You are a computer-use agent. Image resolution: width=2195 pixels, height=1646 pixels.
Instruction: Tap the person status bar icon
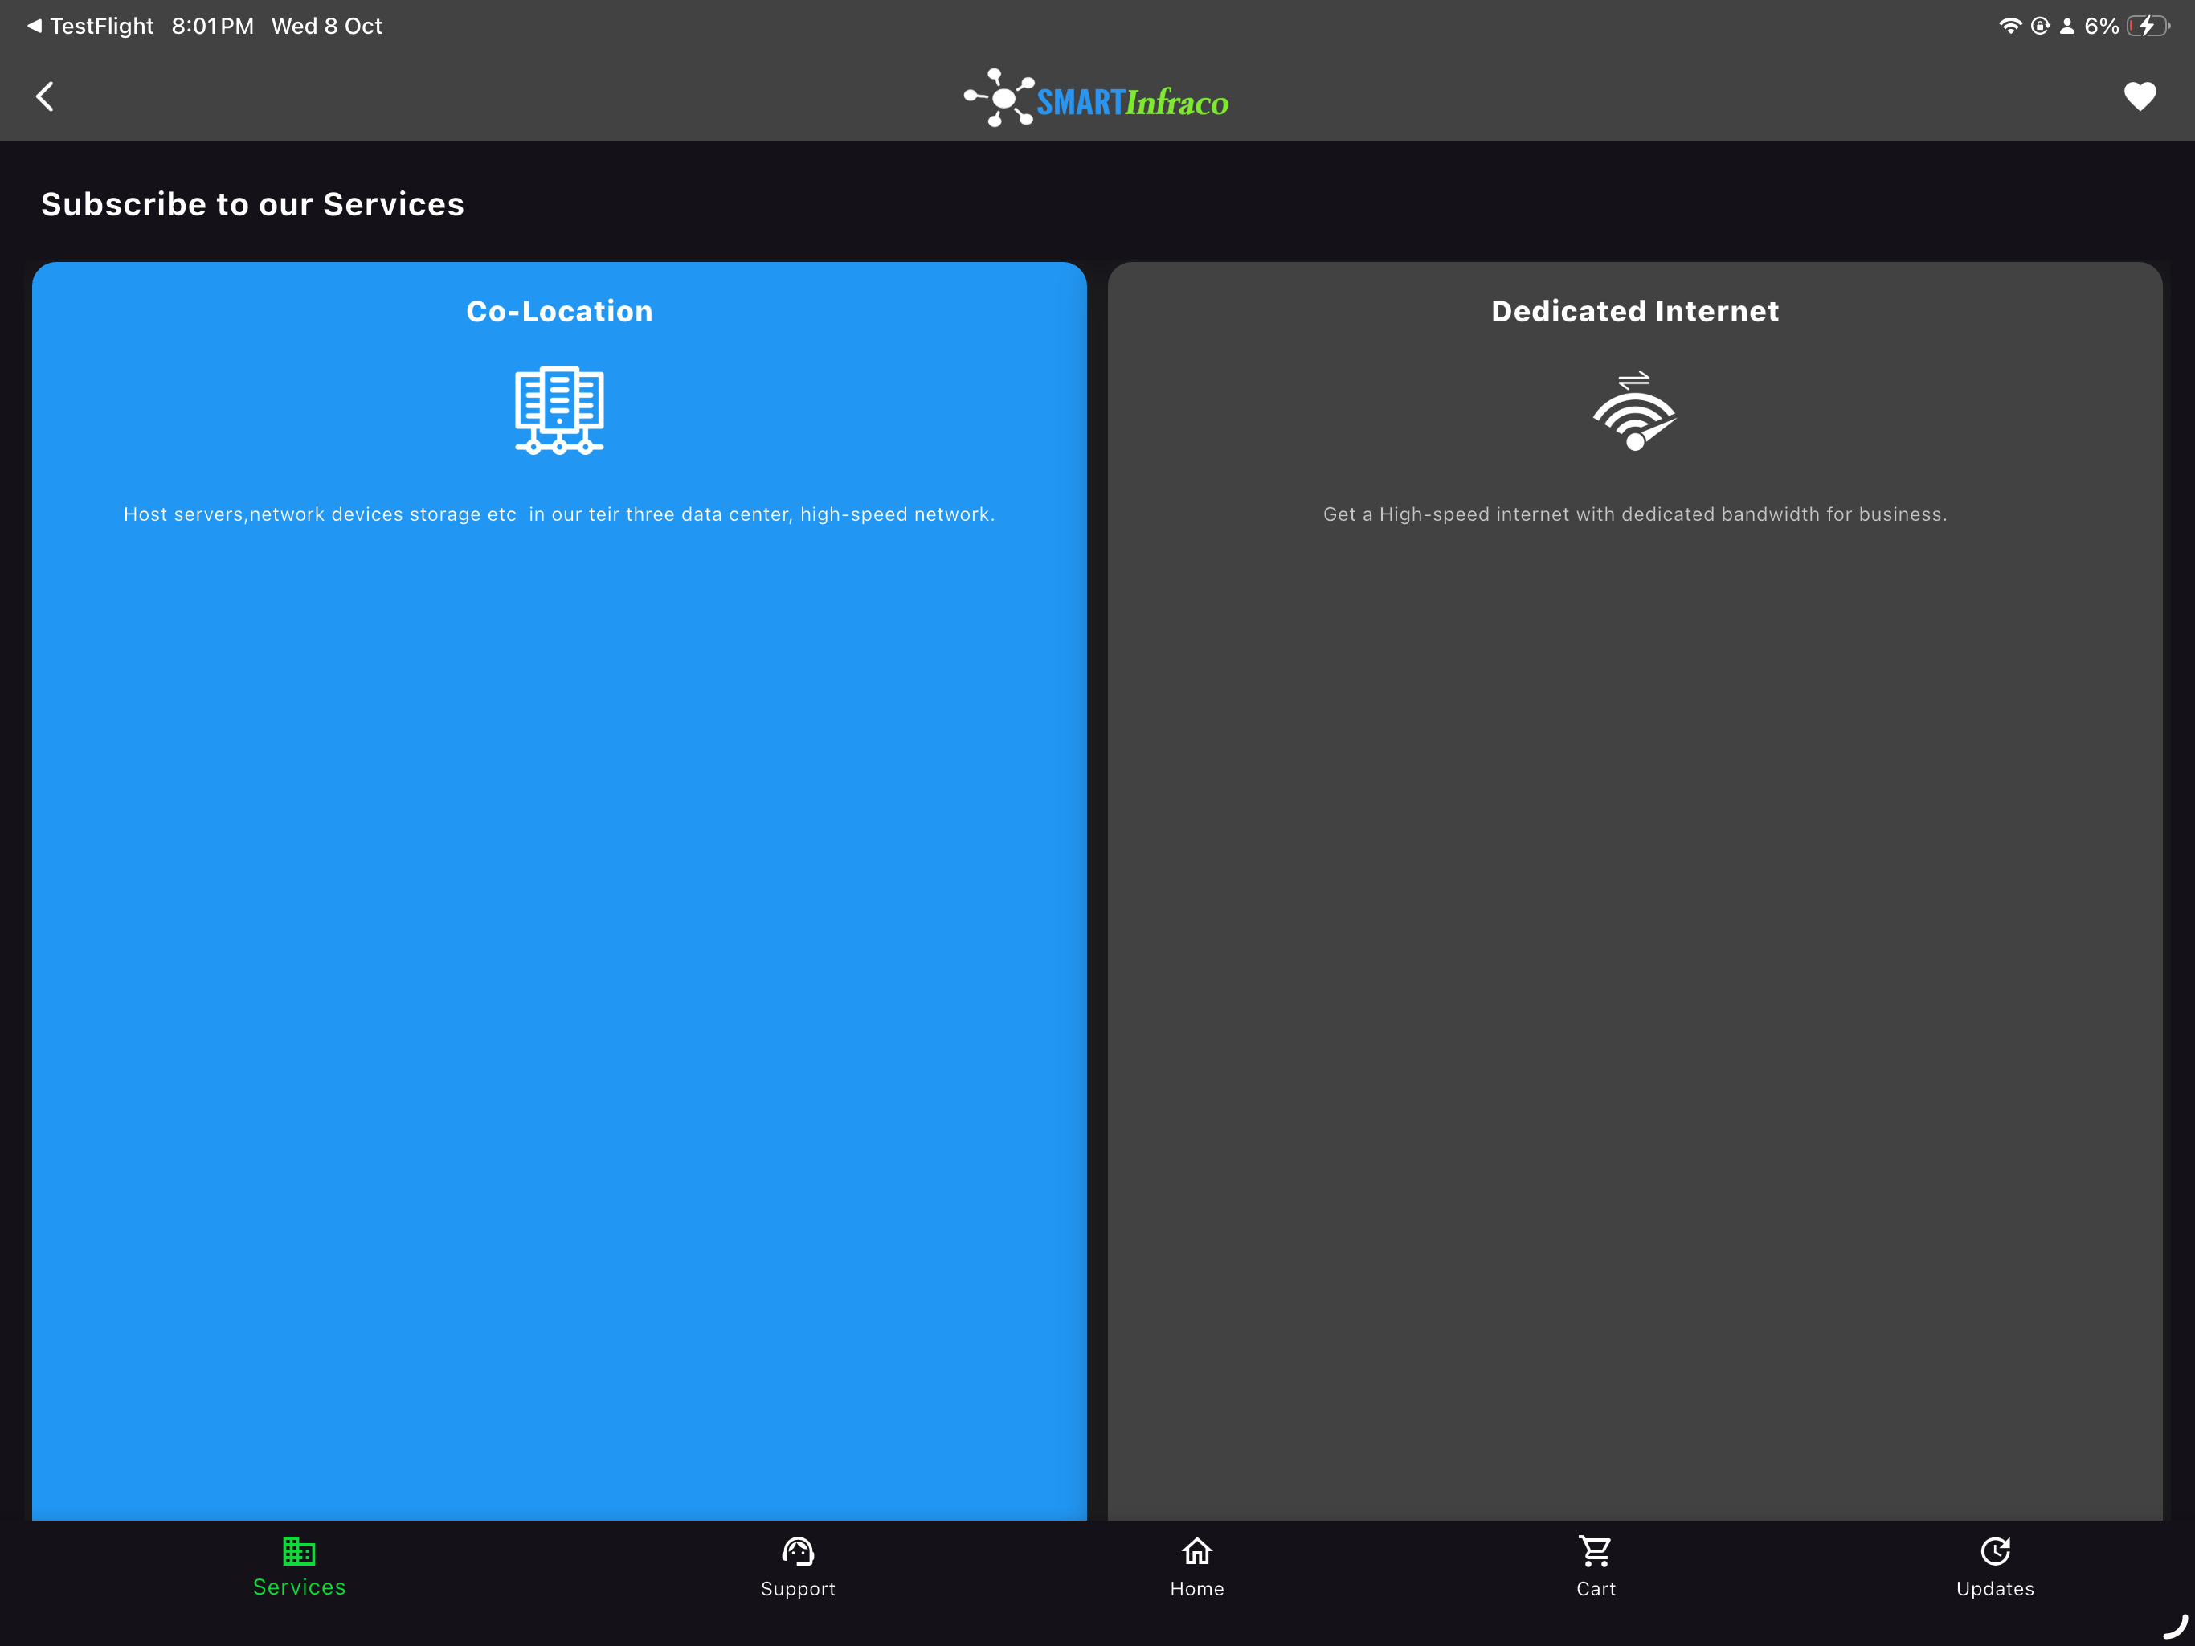2067,26
